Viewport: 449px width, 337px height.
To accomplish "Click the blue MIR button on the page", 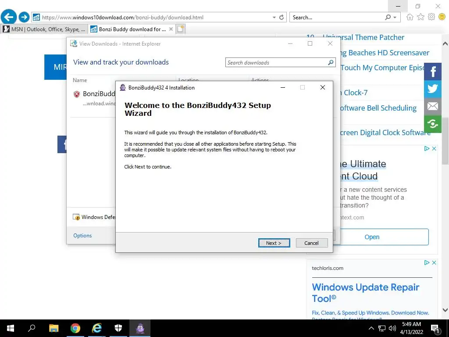I will click(x=56, y=67).
